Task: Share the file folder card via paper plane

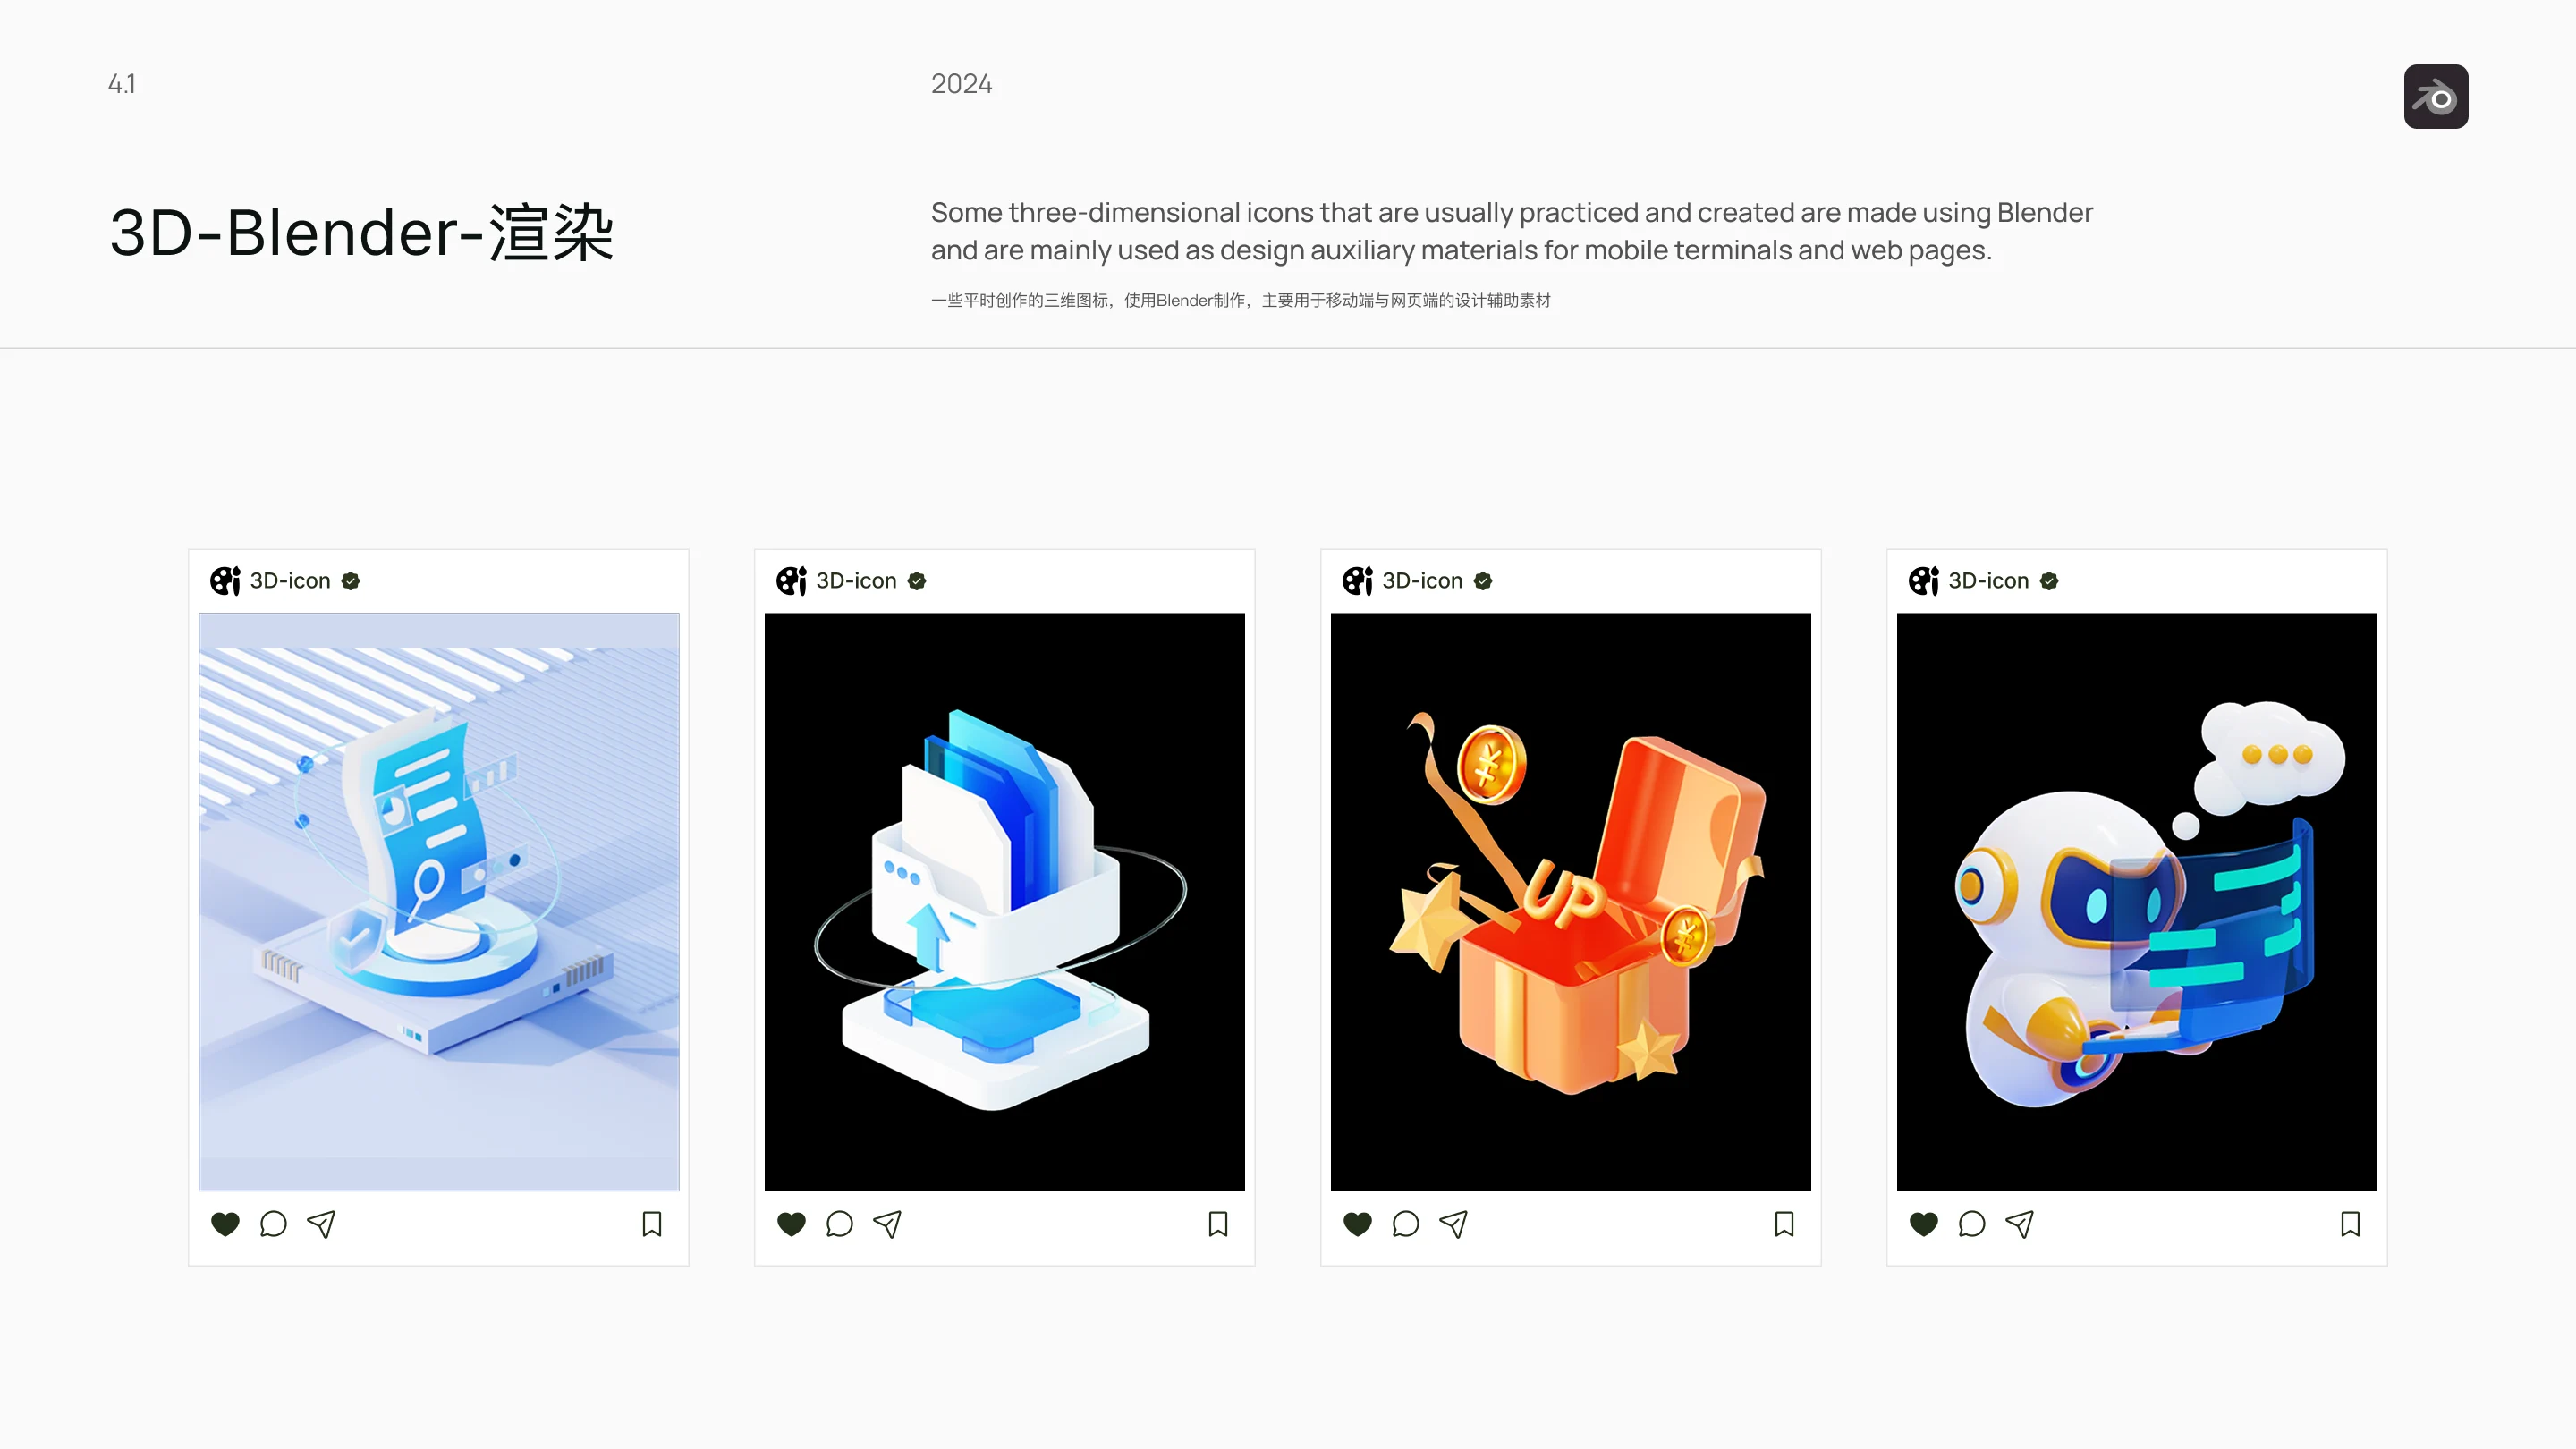Action: coord(887,1224)
